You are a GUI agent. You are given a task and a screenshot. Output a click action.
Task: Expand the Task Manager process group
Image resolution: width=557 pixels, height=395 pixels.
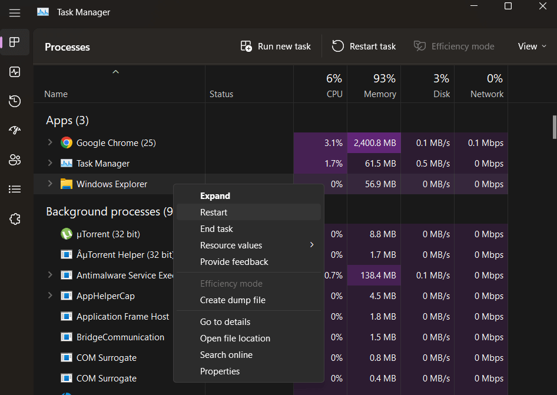pyautogui.click(x=50, y=163)
